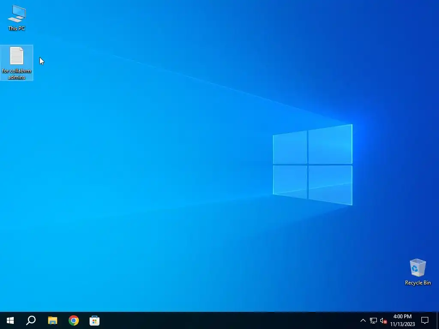Open taskbar search magnifier

(31, 320)
